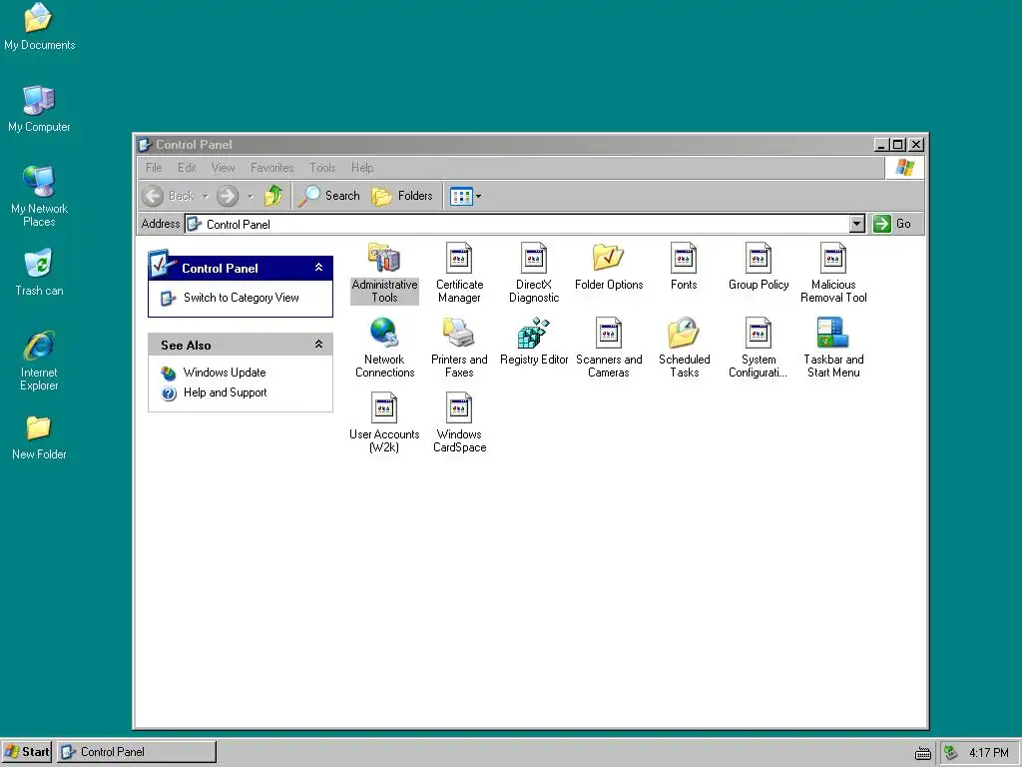Open Folder Options applet
1022x767 pixels.
609,266
